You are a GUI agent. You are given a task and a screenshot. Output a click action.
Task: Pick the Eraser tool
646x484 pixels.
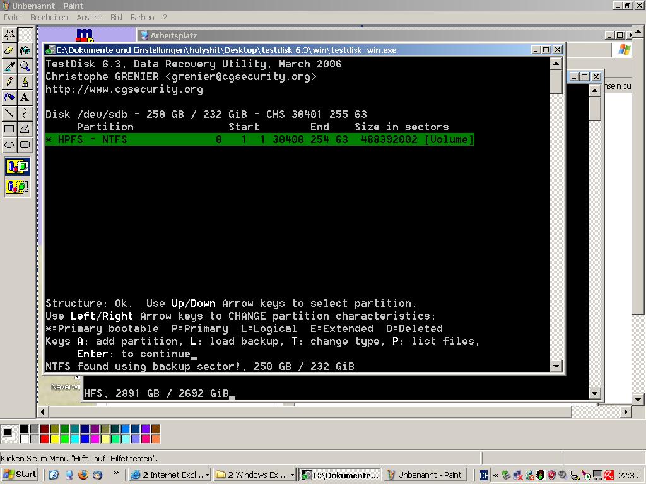(x=9, y=50)
